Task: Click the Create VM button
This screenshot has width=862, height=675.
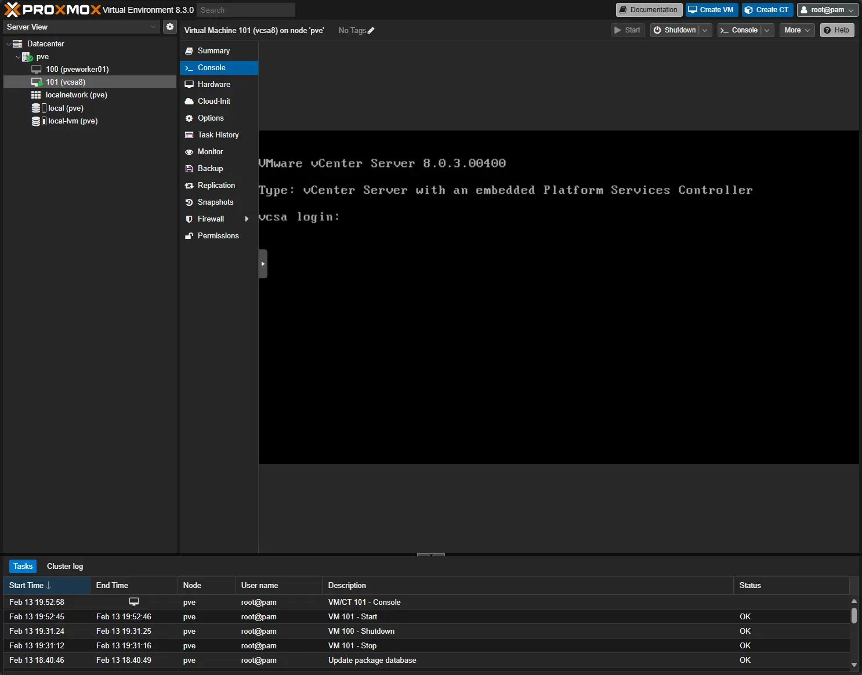Action: 711,10
